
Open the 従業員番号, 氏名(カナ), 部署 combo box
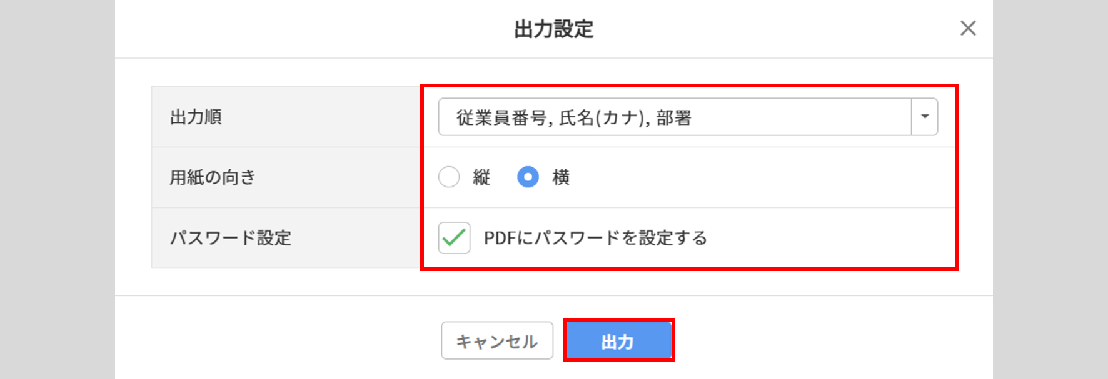pyautogui.click(x=674, y=117)
